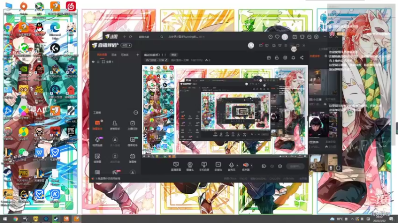Viewport: 398px width, 223px height.
Task: Toggle lock on 全屏1 source
Action: point(98,61)
